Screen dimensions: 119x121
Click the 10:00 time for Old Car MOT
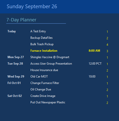92,77
